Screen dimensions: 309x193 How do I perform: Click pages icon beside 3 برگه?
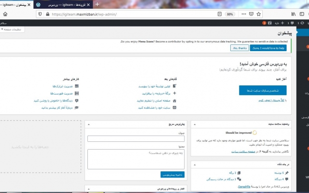click(239, 173)
